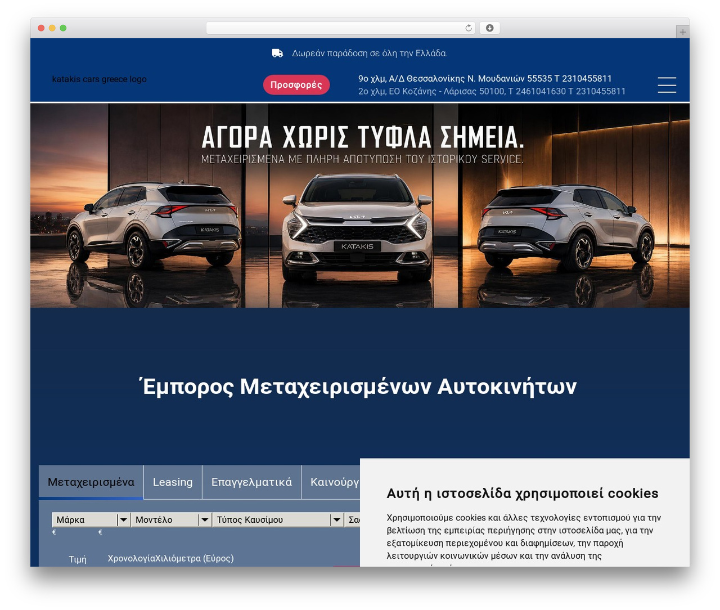Click the browser download icon
Image resolution: width=720 pixels, height=610 pixels.
coord(490,28)
